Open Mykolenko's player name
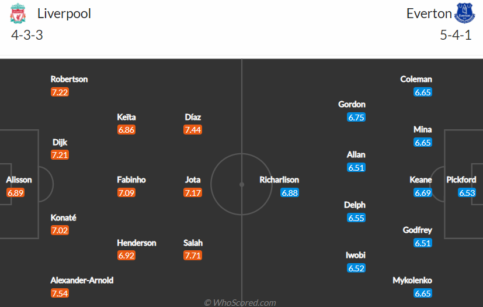The width and height of the screenshot is (483, 307). [412, 280]
